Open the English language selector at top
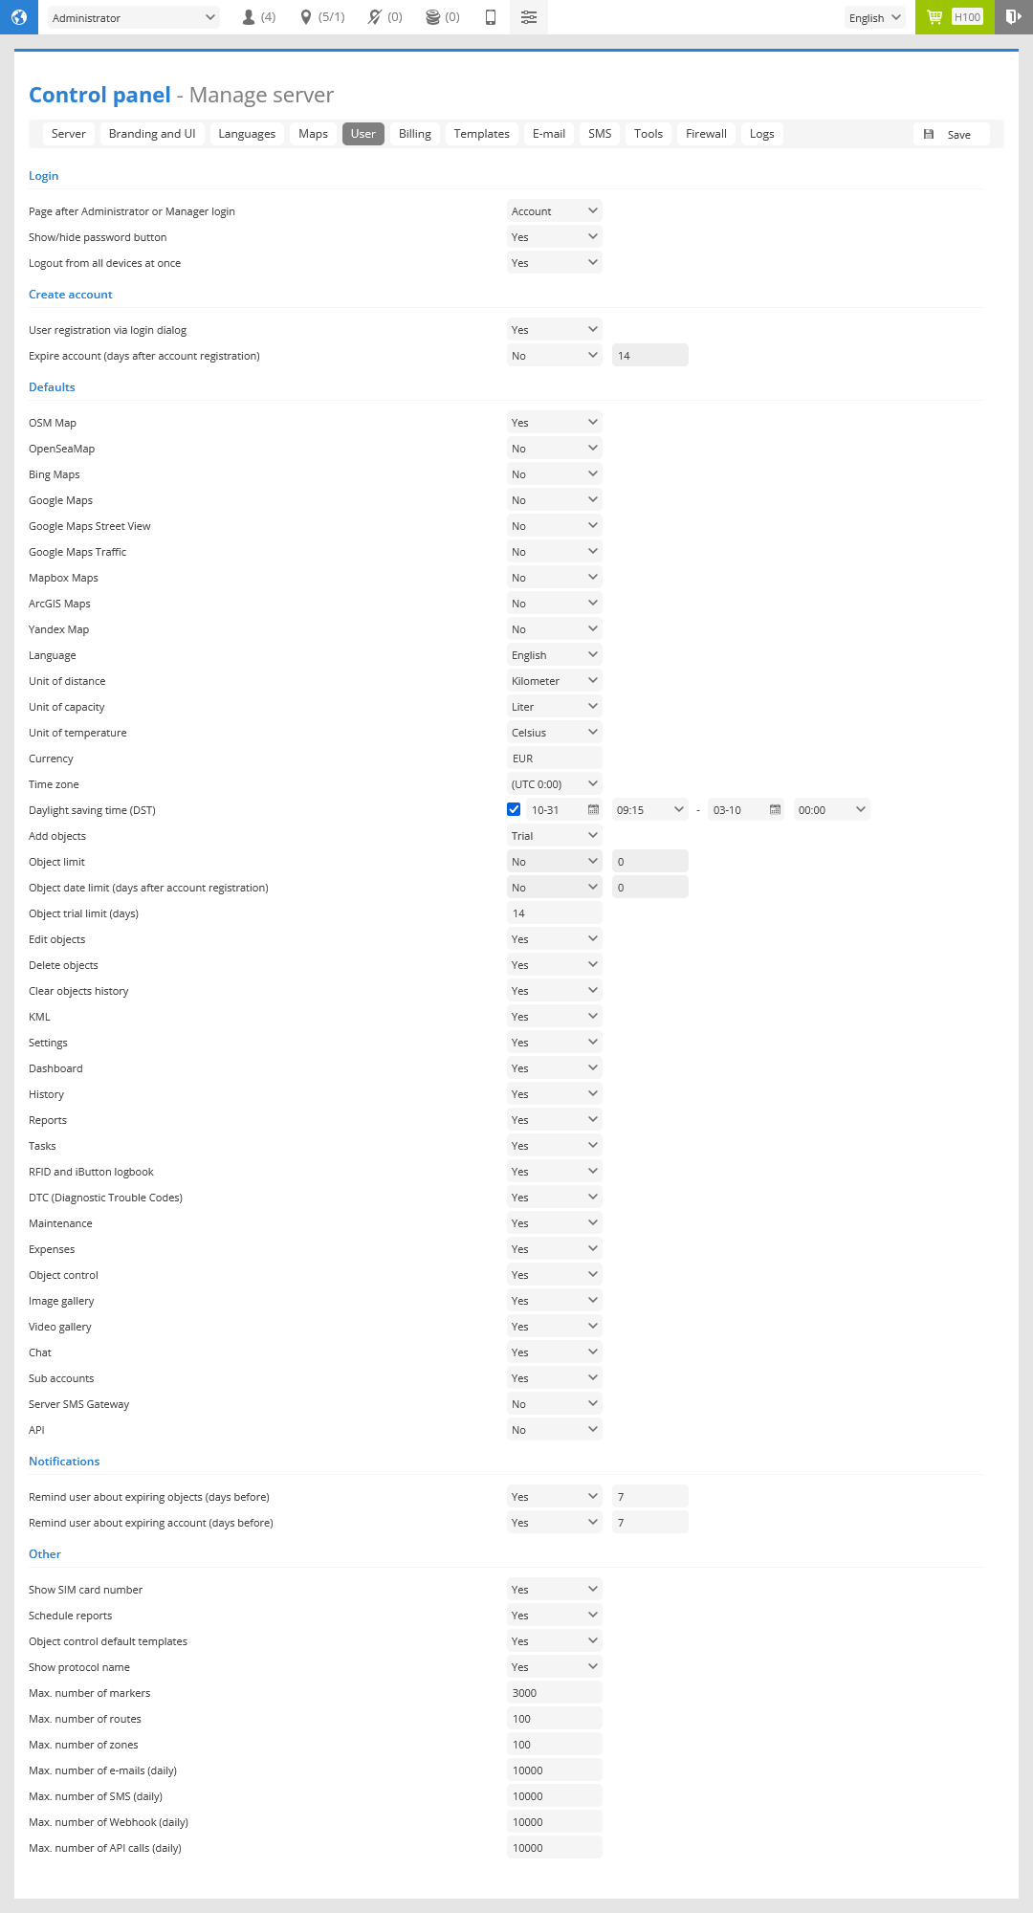The image size is (1033, 1913). pos(875,17)
